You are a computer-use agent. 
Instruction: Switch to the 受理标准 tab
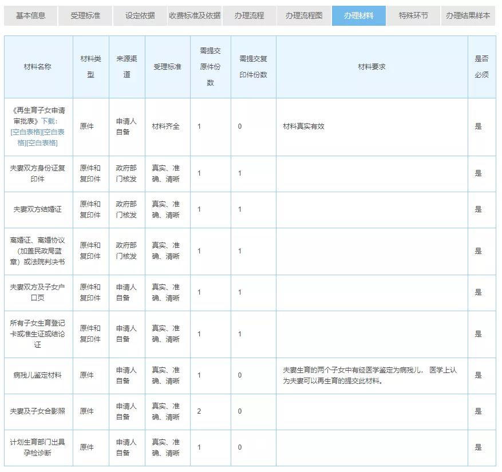85,15
